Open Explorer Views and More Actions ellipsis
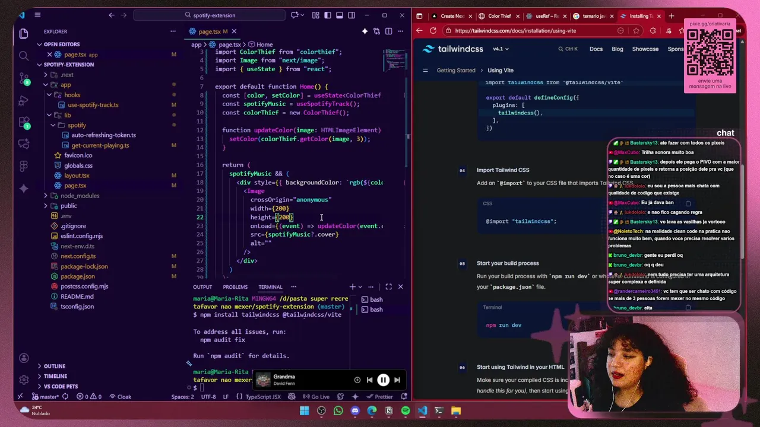This screenshot has height=427, width=760. point(173,31)
